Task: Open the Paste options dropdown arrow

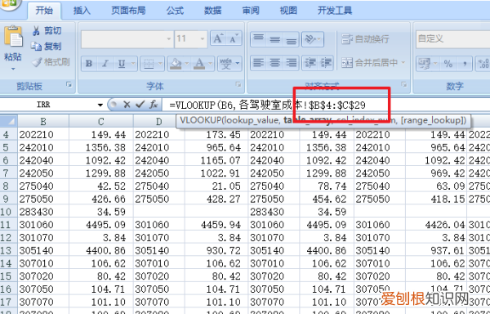Action: (x=13, y=69)
